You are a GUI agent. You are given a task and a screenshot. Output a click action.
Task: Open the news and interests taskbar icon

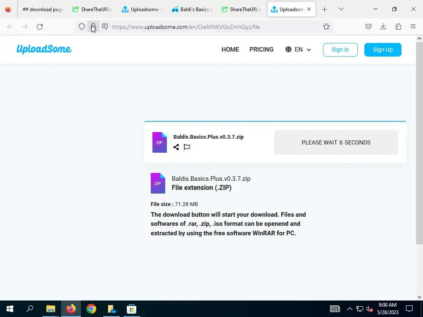tap(335, 309)
